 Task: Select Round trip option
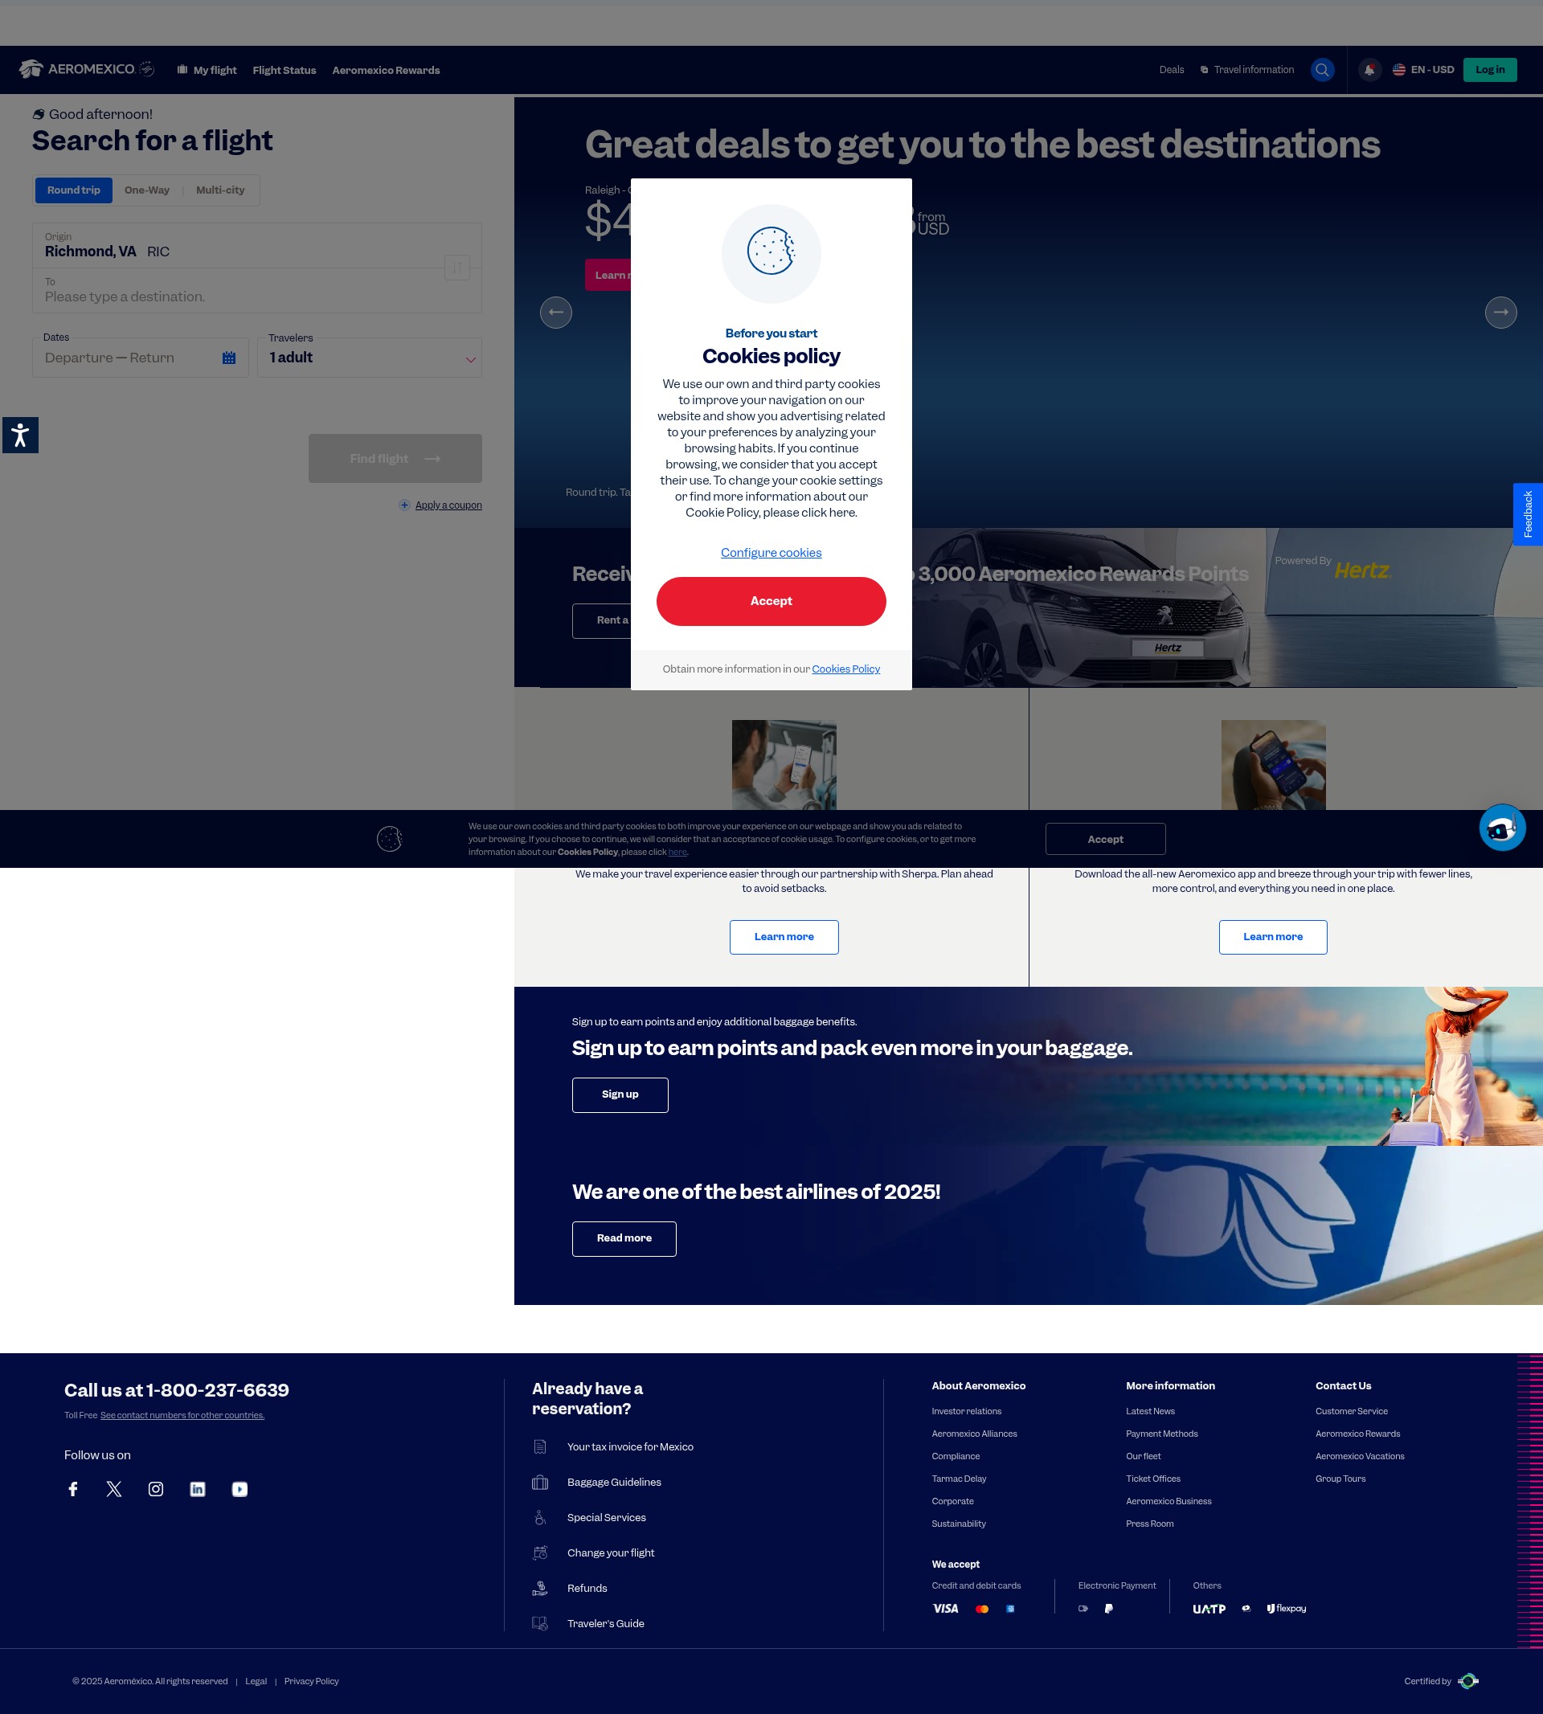pos(74,190)
